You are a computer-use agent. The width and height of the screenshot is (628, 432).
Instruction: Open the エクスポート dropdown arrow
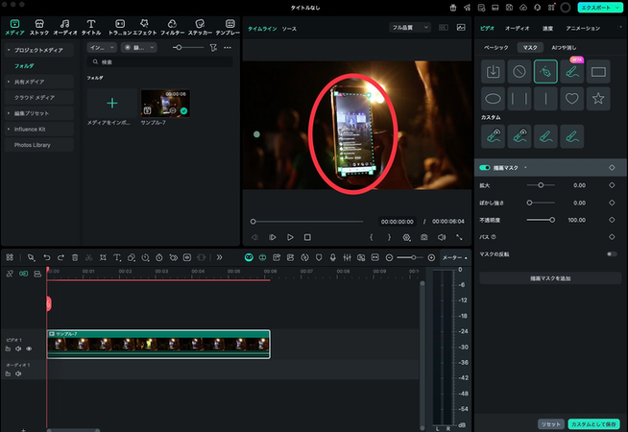coord(616,8)
